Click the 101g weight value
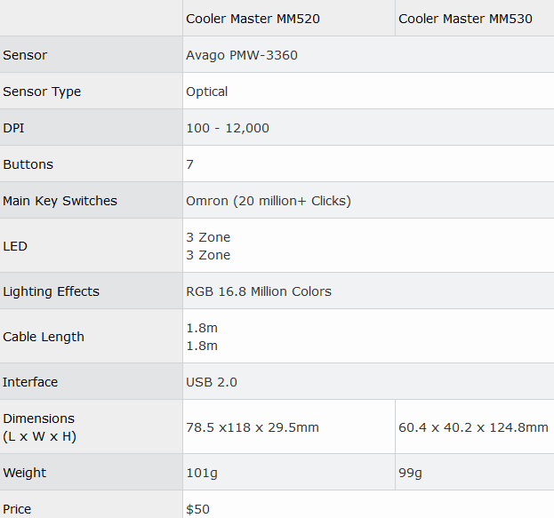The width and height of the screenshot is (554, 518). coord(202,473)
